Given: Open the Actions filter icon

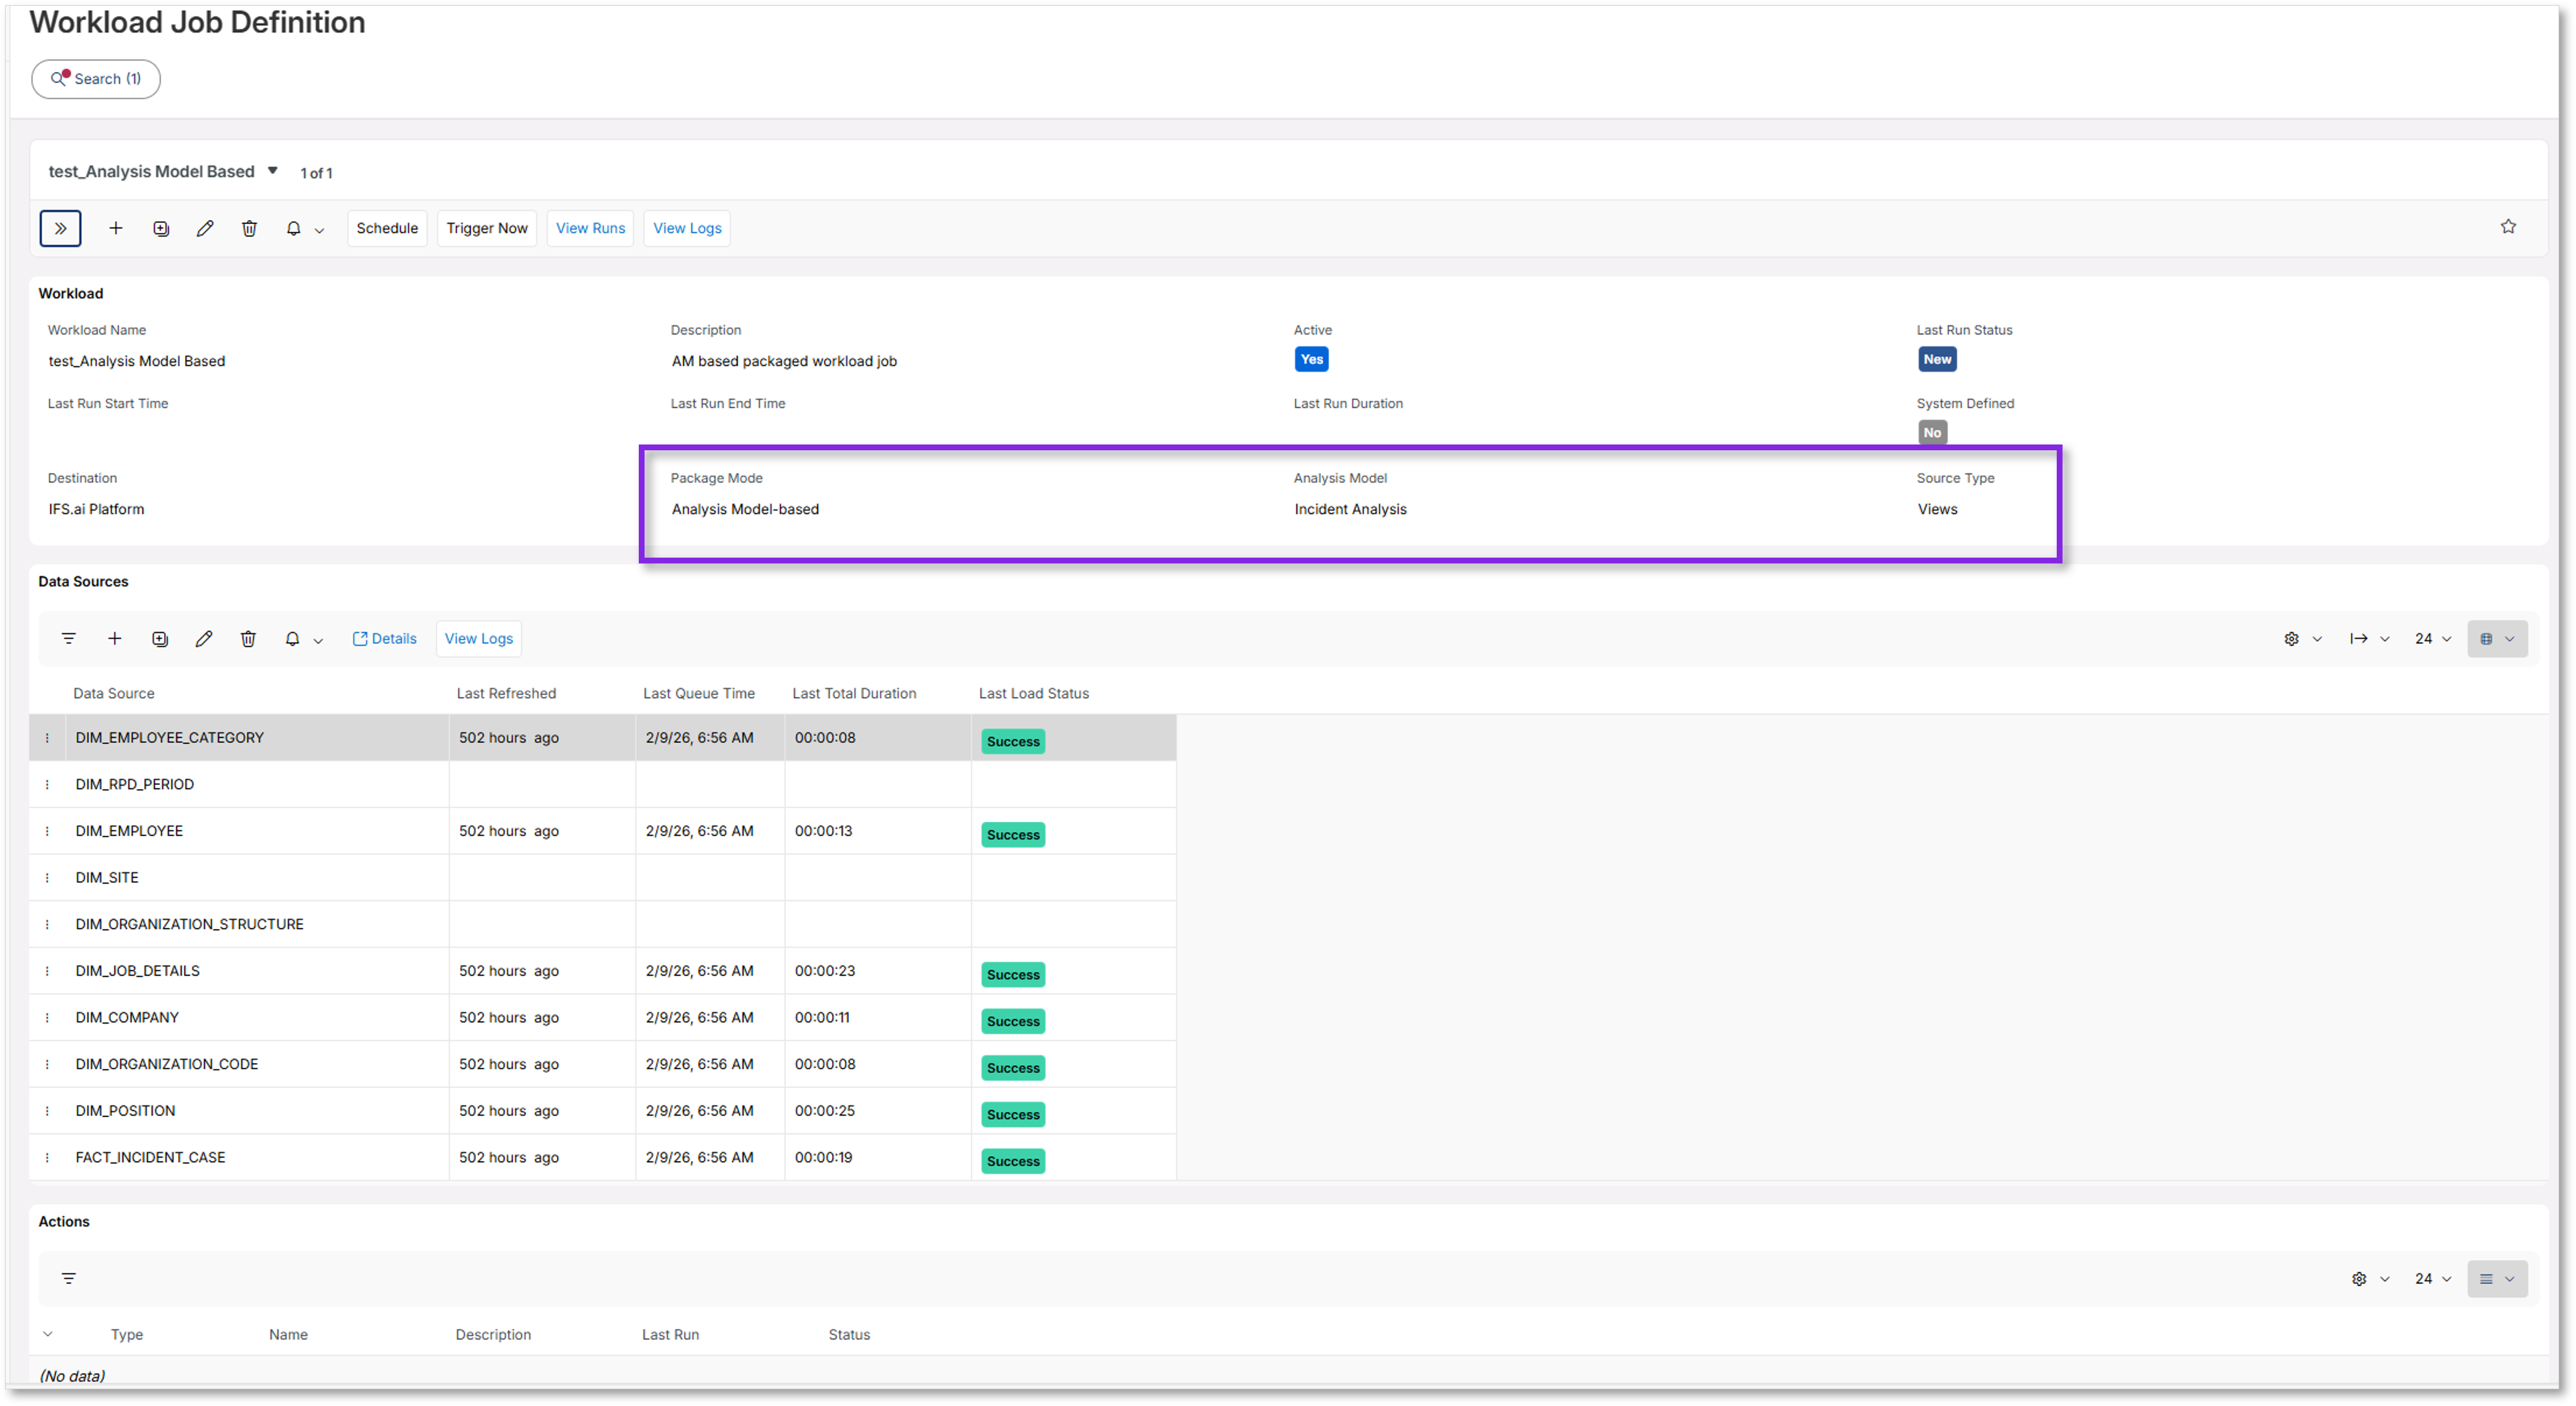Looking at the screenshot, I should [x=69, y=1278].
